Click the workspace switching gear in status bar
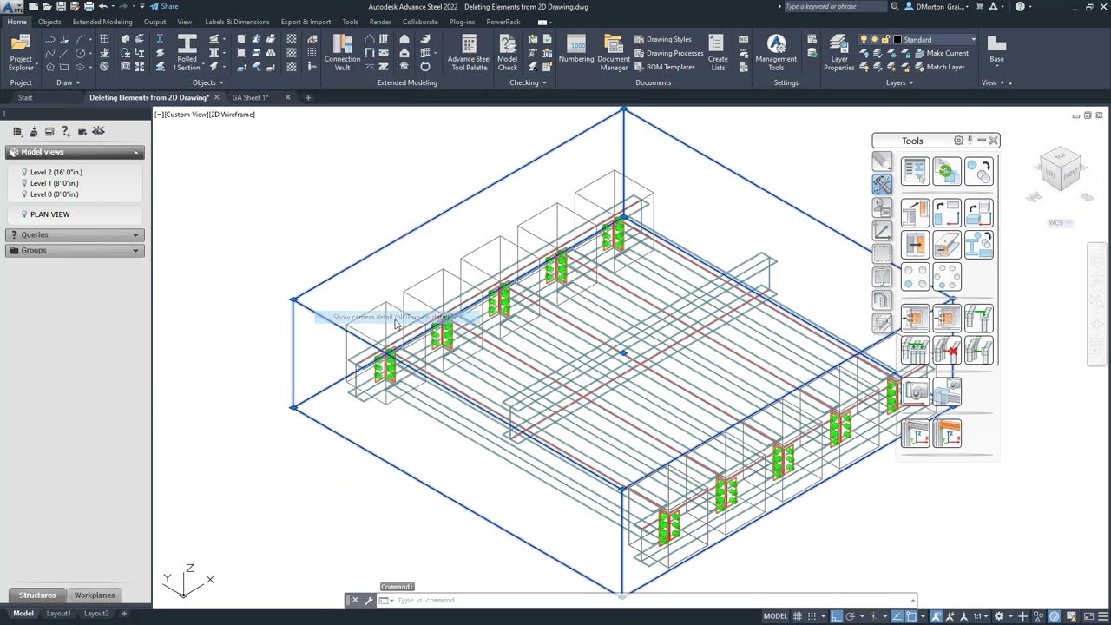This screenshot has width=1111, height=625. click(x=999, y=616)
